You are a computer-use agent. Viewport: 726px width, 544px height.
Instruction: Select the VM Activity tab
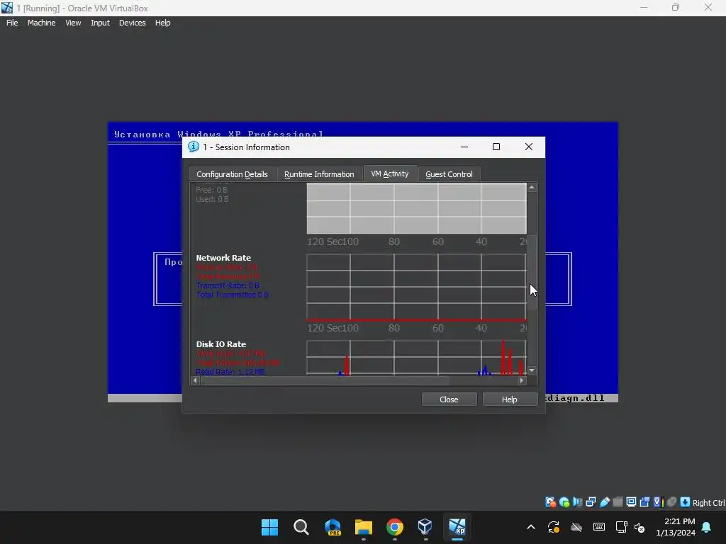[391, 174]
